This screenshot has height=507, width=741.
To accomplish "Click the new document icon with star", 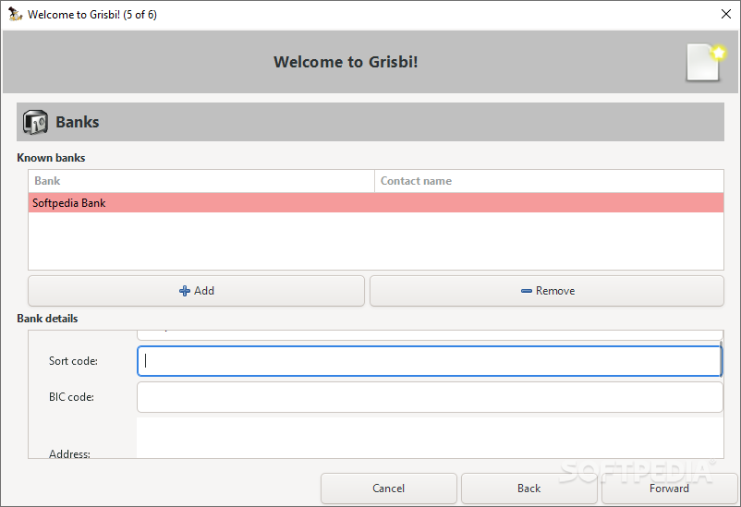I will click(706, 63).
